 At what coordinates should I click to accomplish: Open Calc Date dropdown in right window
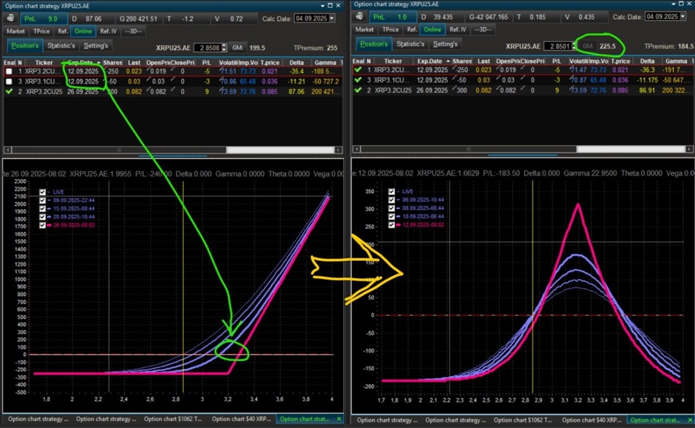(683, 16)
